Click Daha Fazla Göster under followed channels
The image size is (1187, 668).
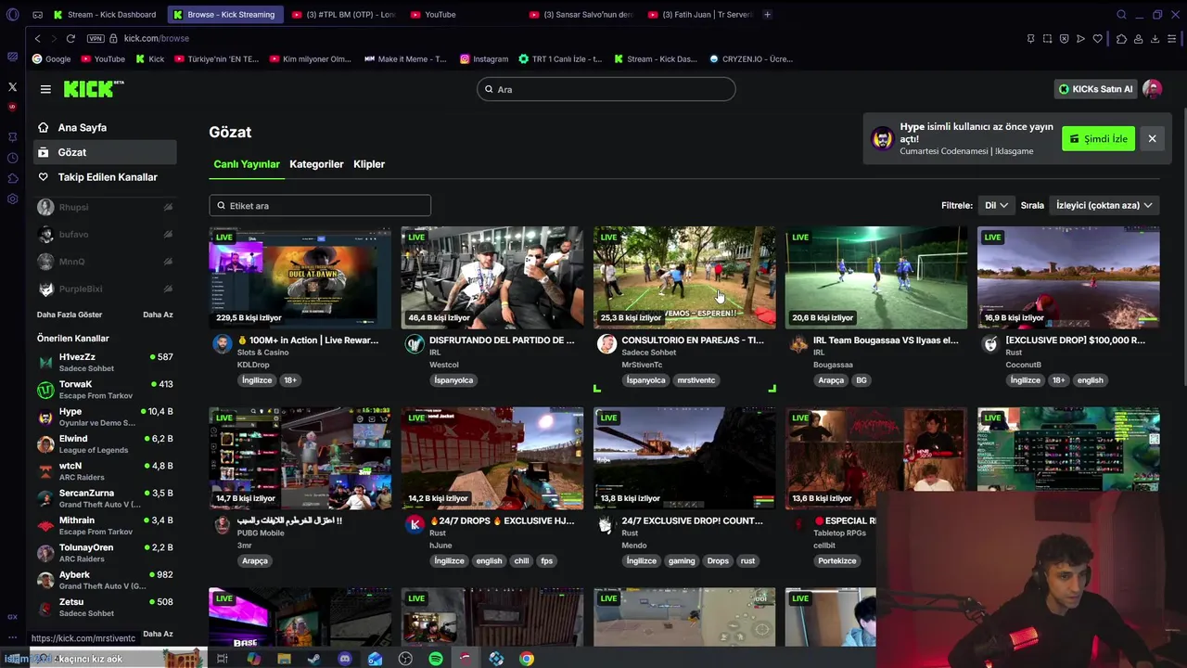(70, 315)
